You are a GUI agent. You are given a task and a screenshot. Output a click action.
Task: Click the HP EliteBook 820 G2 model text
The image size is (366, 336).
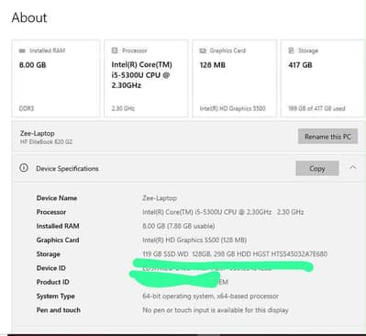[46, 142]
